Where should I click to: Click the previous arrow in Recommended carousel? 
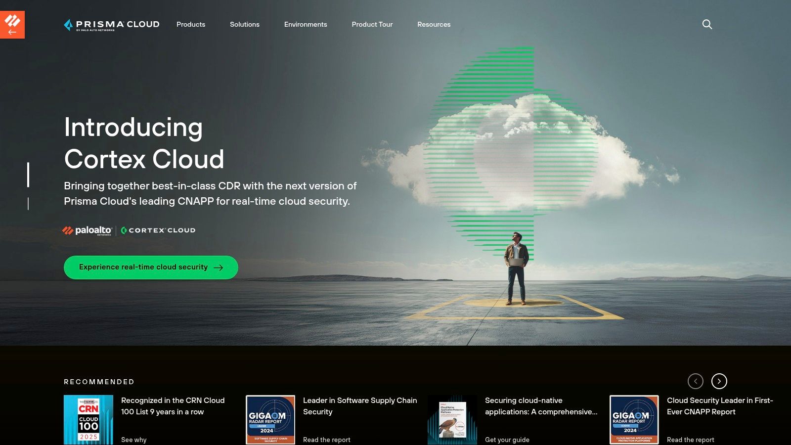pyautogui.click(x=696, y=381)
